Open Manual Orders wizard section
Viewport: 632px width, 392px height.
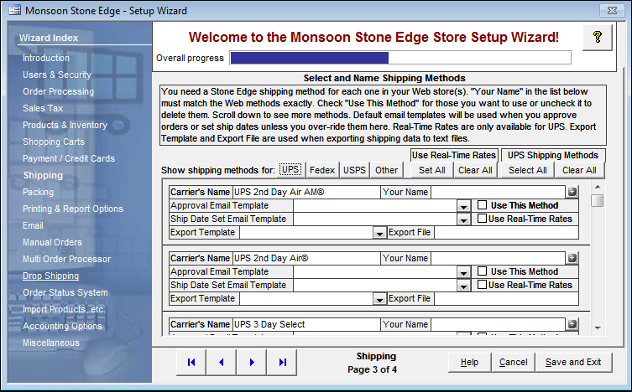tap(52, 242)
